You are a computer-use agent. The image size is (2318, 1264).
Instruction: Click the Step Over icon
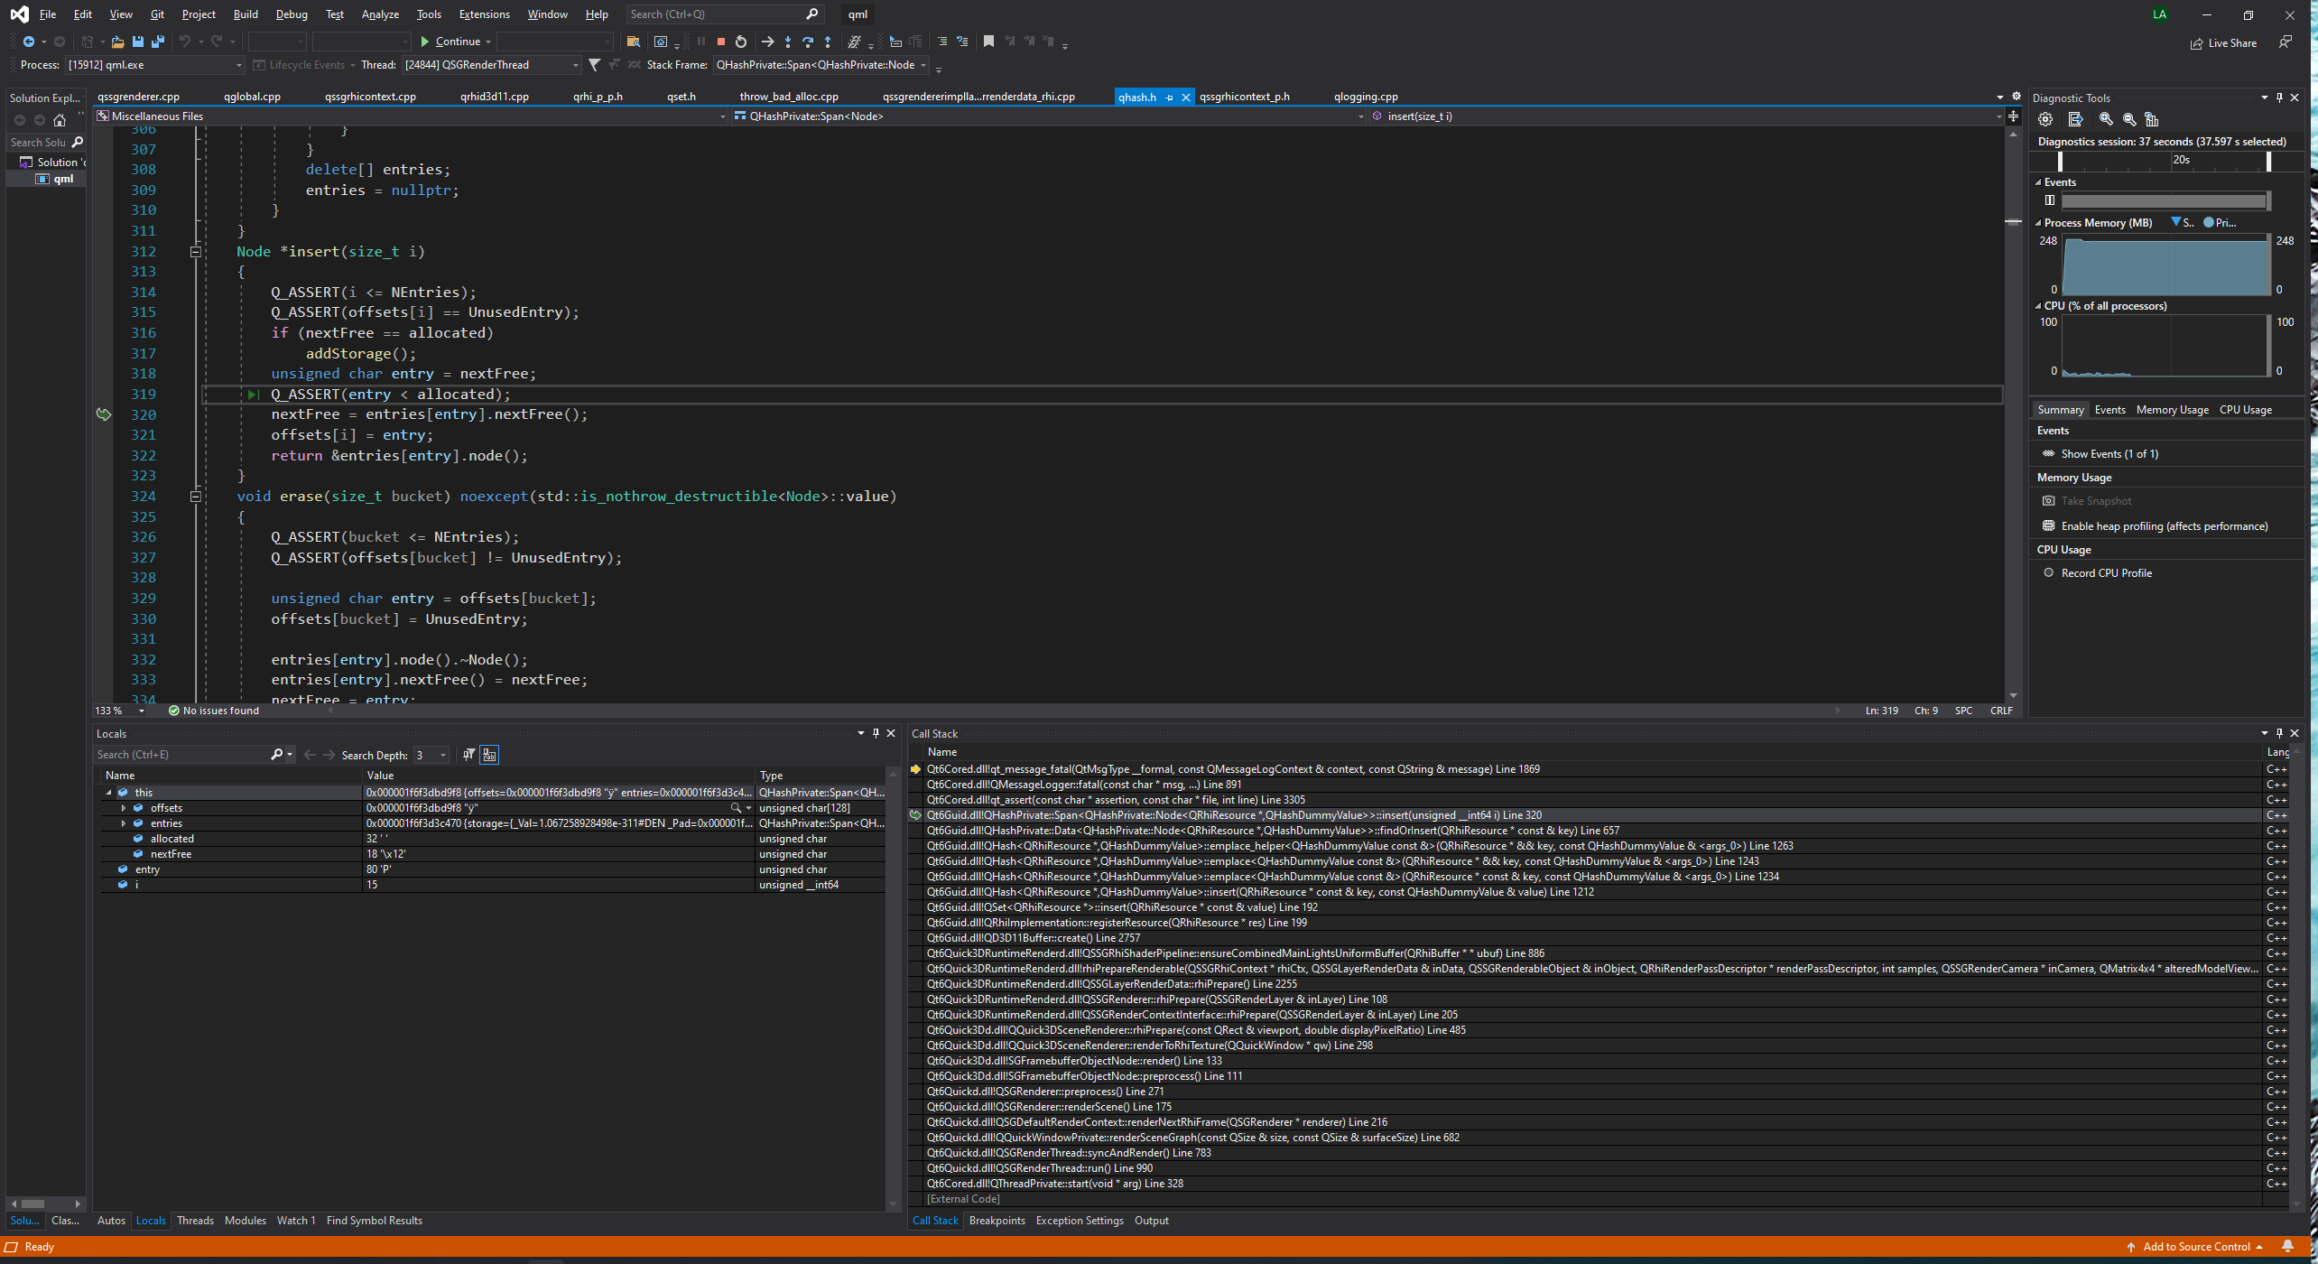808,42
